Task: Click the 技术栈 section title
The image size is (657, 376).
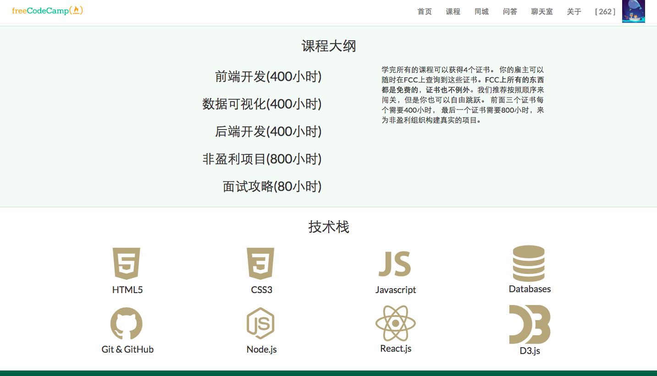Action: tap(329, 227)
